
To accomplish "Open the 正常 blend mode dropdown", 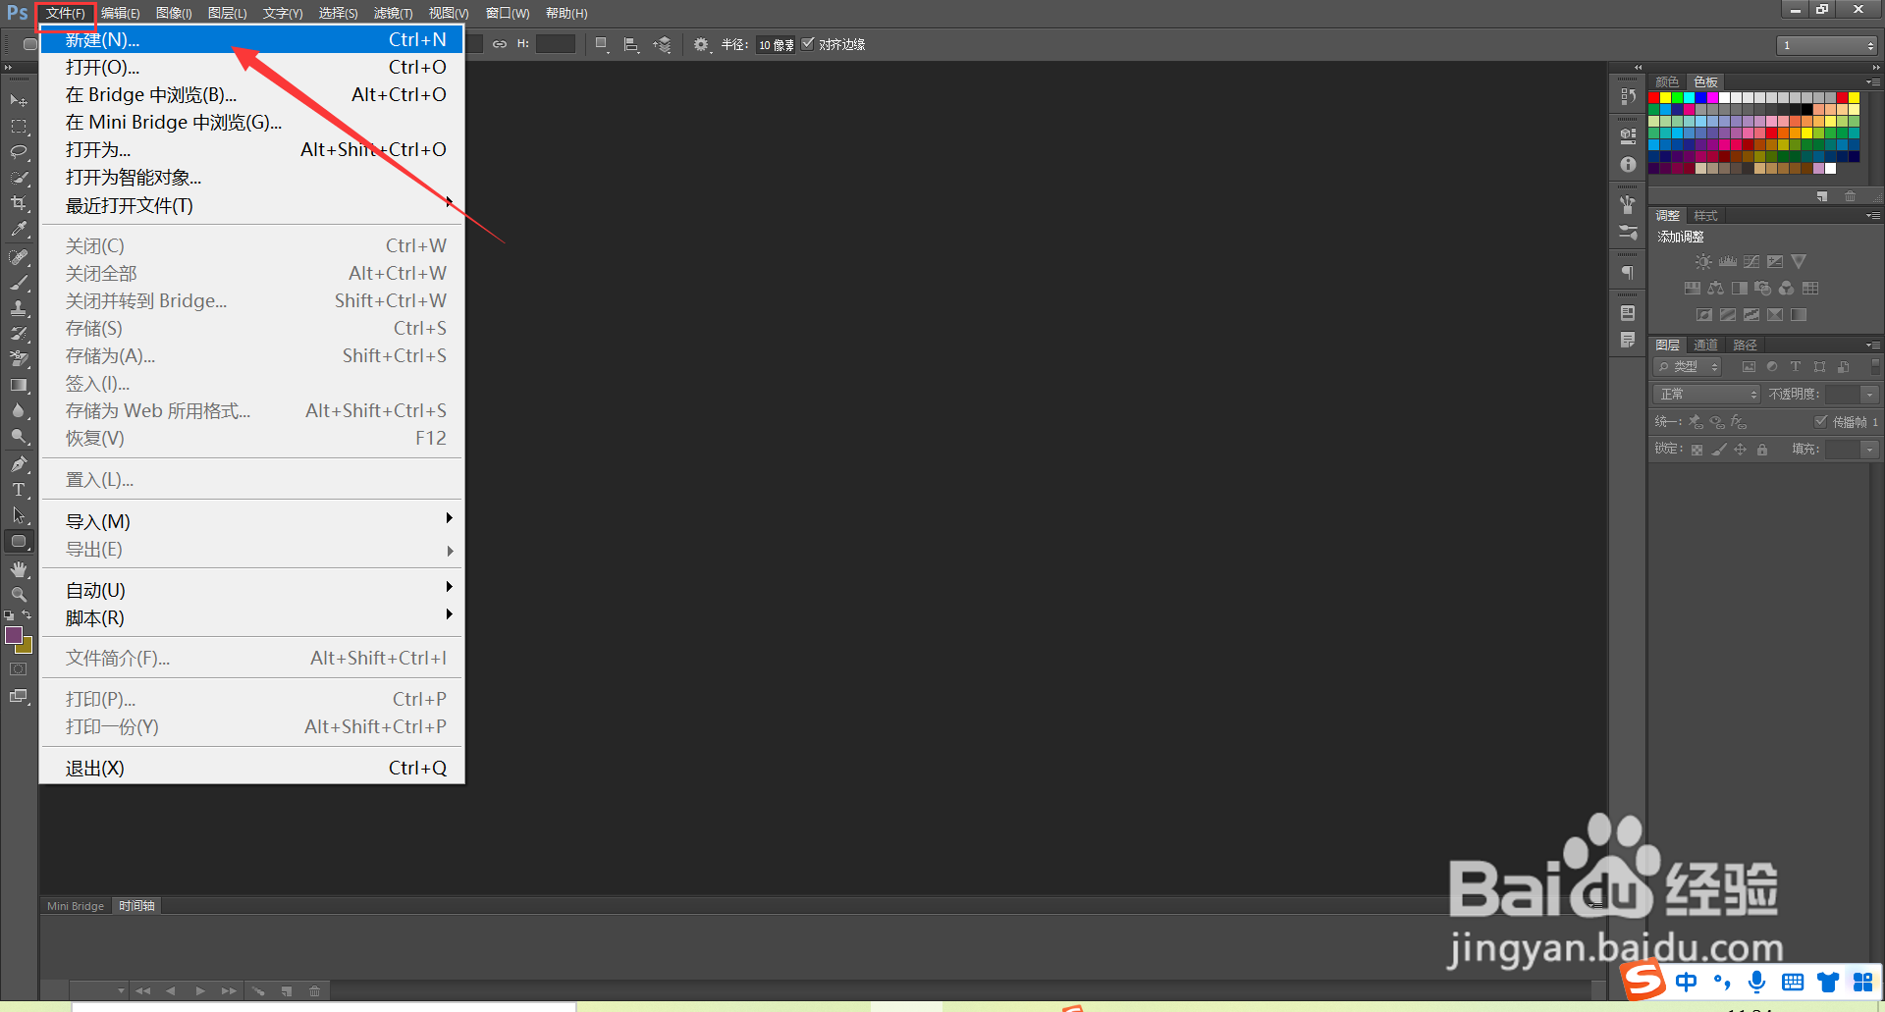I will [x=1706, y=394].
